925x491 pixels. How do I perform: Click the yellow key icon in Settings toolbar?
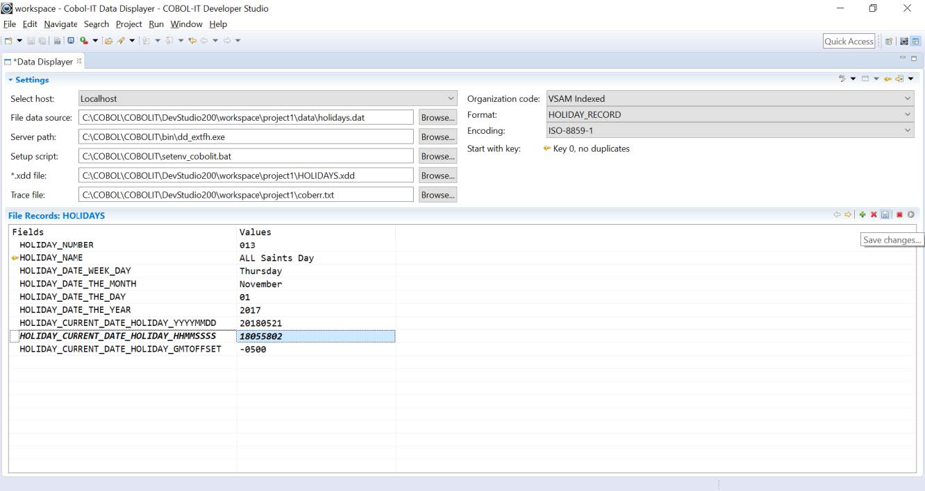(x=887, y=79)
